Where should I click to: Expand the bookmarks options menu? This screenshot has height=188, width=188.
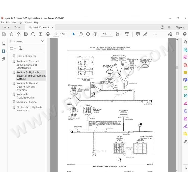pyautogui.click(x=13, y=48)
